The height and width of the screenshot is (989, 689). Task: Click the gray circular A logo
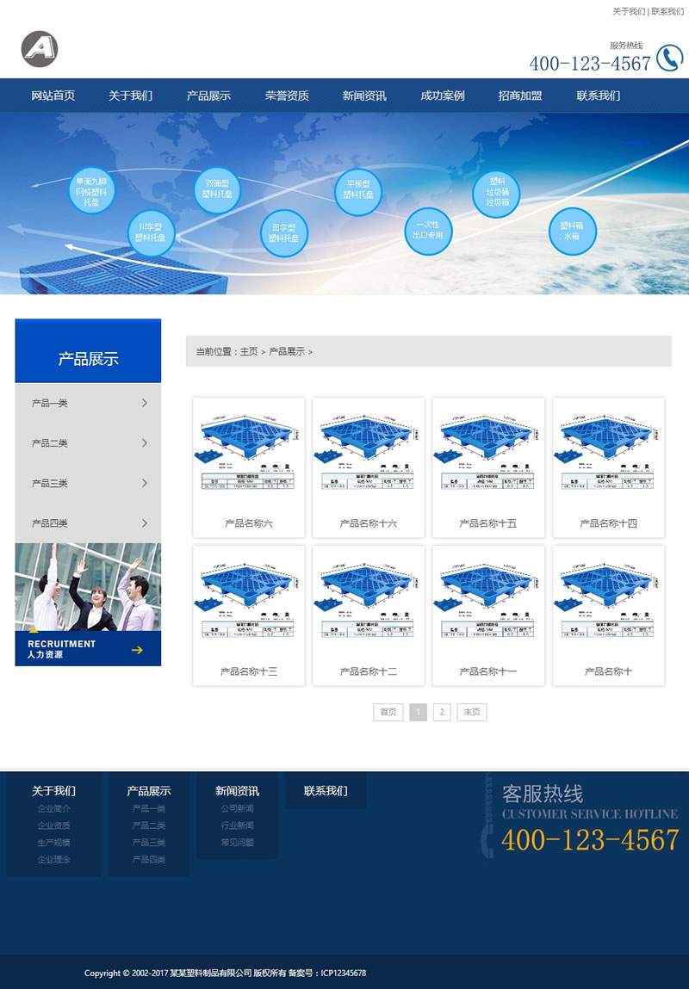(x=40, y=48)
